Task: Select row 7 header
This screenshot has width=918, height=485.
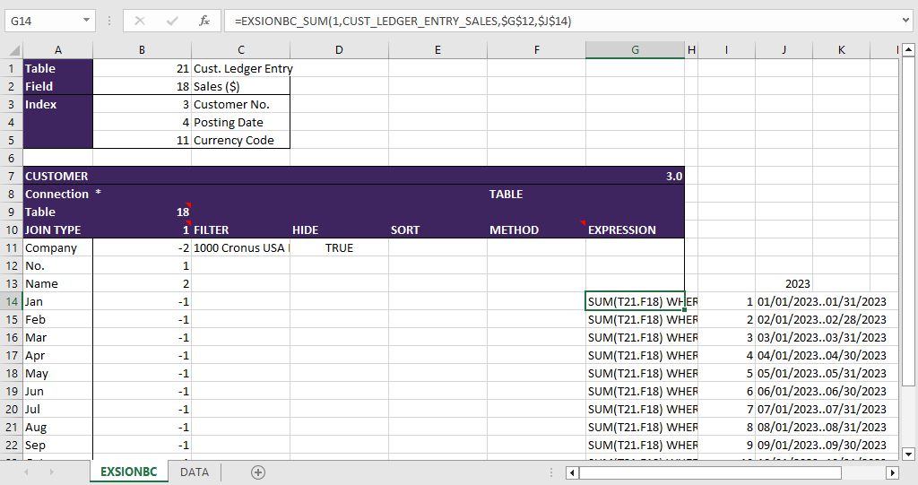Action: (12, 177)
